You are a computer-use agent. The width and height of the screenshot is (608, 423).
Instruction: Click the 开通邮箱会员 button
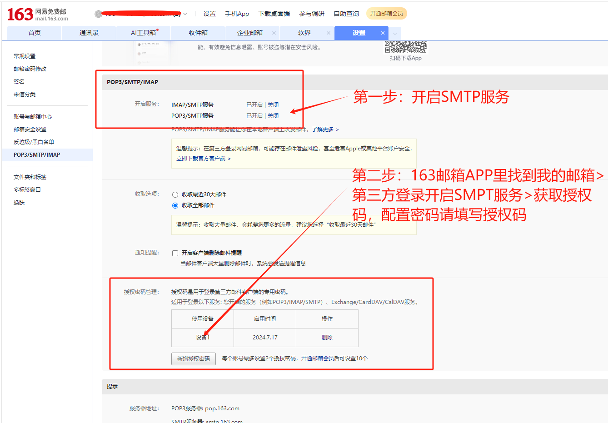coord(386,14)
